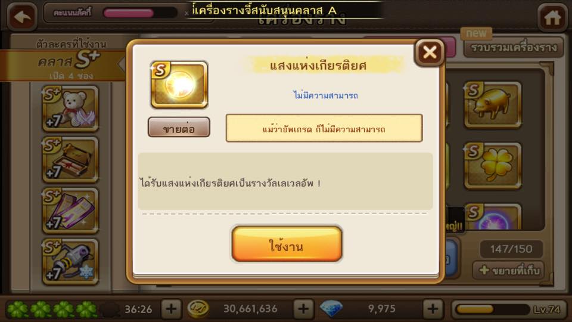Choose the purple orb S charm
572x322 pixels.
[493, 217]
